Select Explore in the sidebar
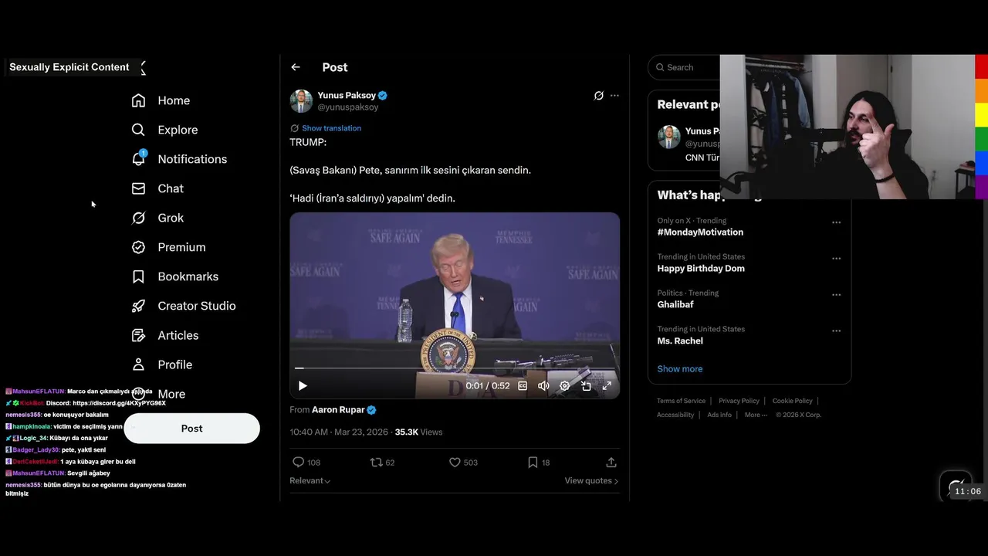The width and height of the screenshot is (988, 556). click(164, 130)
